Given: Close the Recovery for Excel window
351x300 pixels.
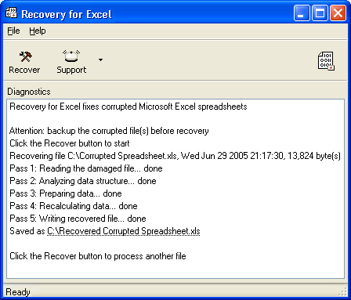Looking at the screenshot, I should point(338,13).
